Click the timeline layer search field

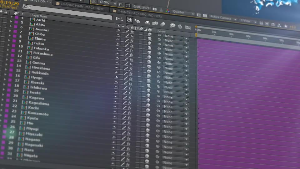(67, 12)
